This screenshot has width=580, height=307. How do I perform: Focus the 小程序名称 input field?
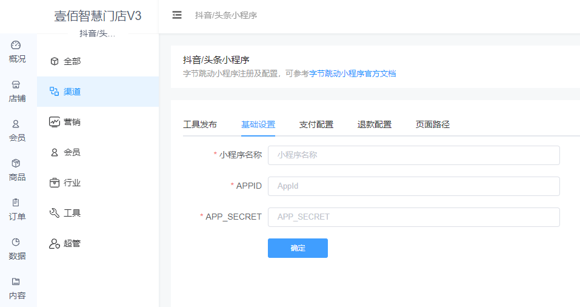click(x=413, y=155)
